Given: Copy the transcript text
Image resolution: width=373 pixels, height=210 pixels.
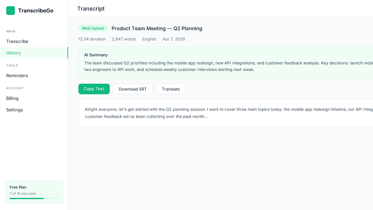Looking at the screenshot, I should pyautogui.click(x=94, y=89).
